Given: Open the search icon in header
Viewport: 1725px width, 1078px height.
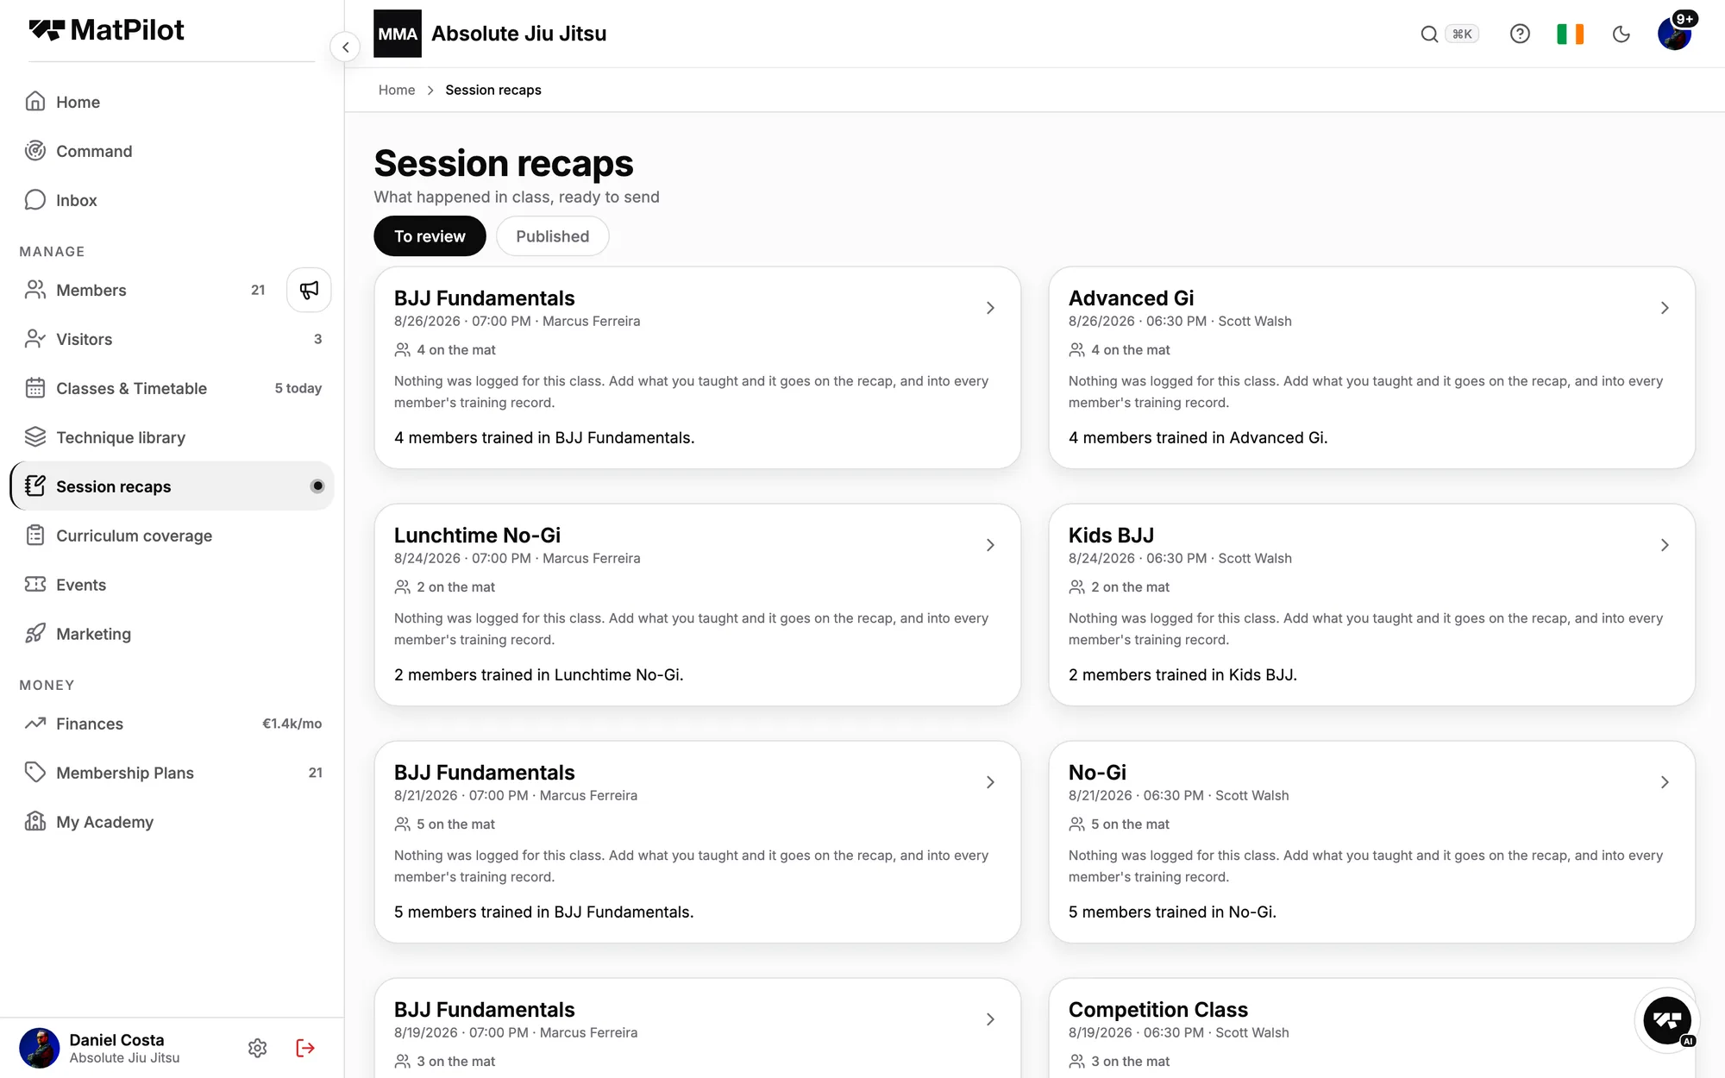Looking at the screenshot, I should click(1429, 34).
